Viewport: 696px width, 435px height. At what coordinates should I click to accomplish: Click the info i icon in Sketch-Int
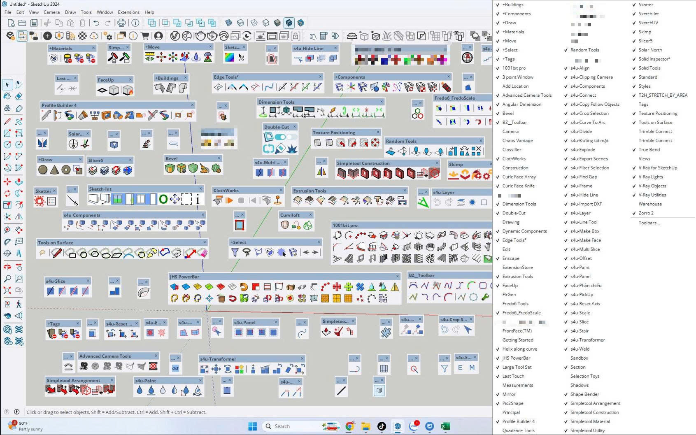198,200
